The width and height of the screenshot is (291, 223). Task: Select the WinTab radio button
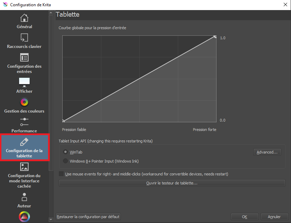click(65, 152)
